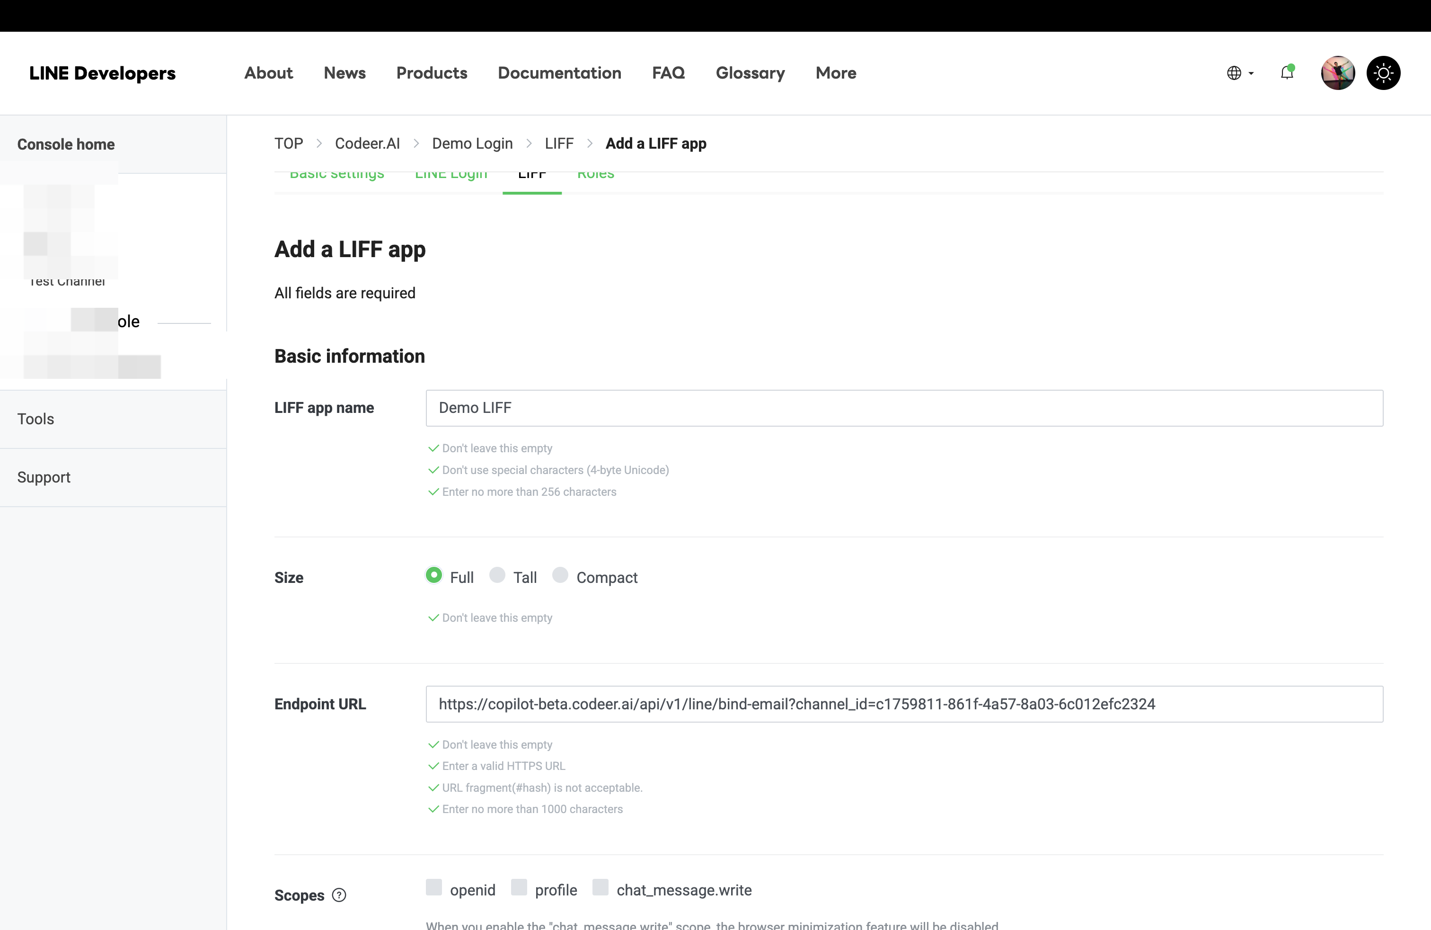Navigate to Codeer.AI in the breadcrumb
Screen dimensions: 1431x930
point(367,143)
